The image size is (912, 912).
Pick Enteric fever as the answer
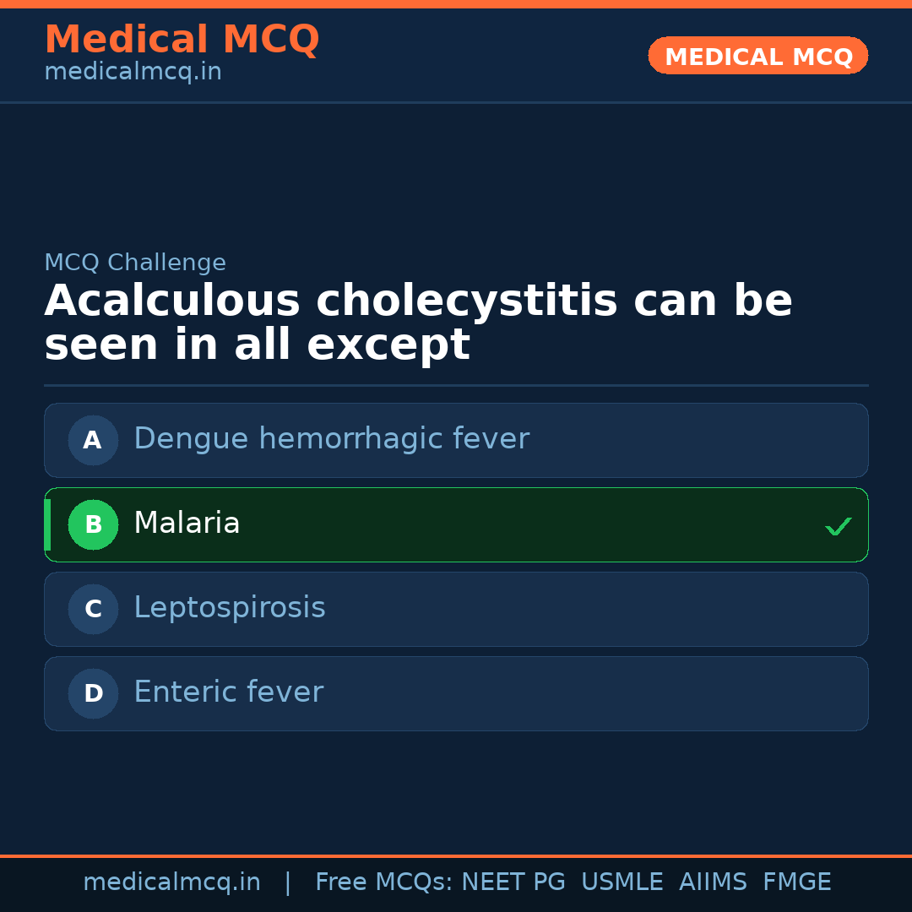(228, 692)
